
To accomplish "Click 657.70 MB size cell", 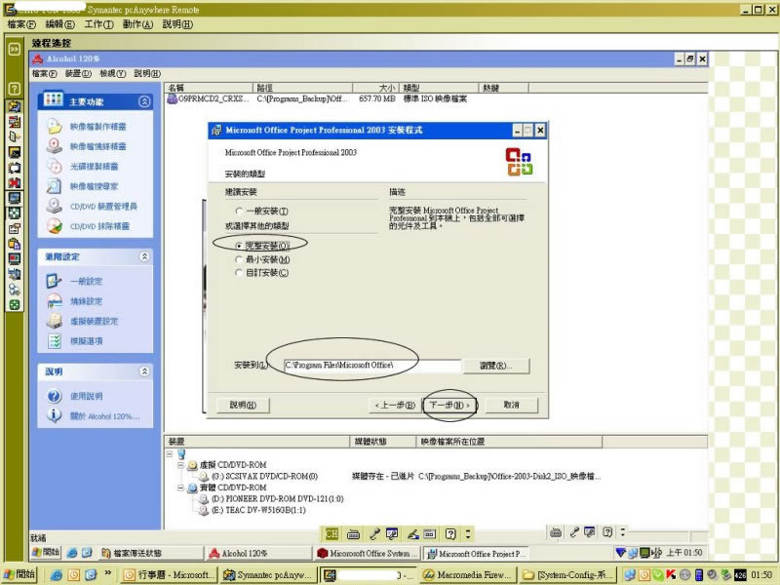I will click(x=377, y=99).
